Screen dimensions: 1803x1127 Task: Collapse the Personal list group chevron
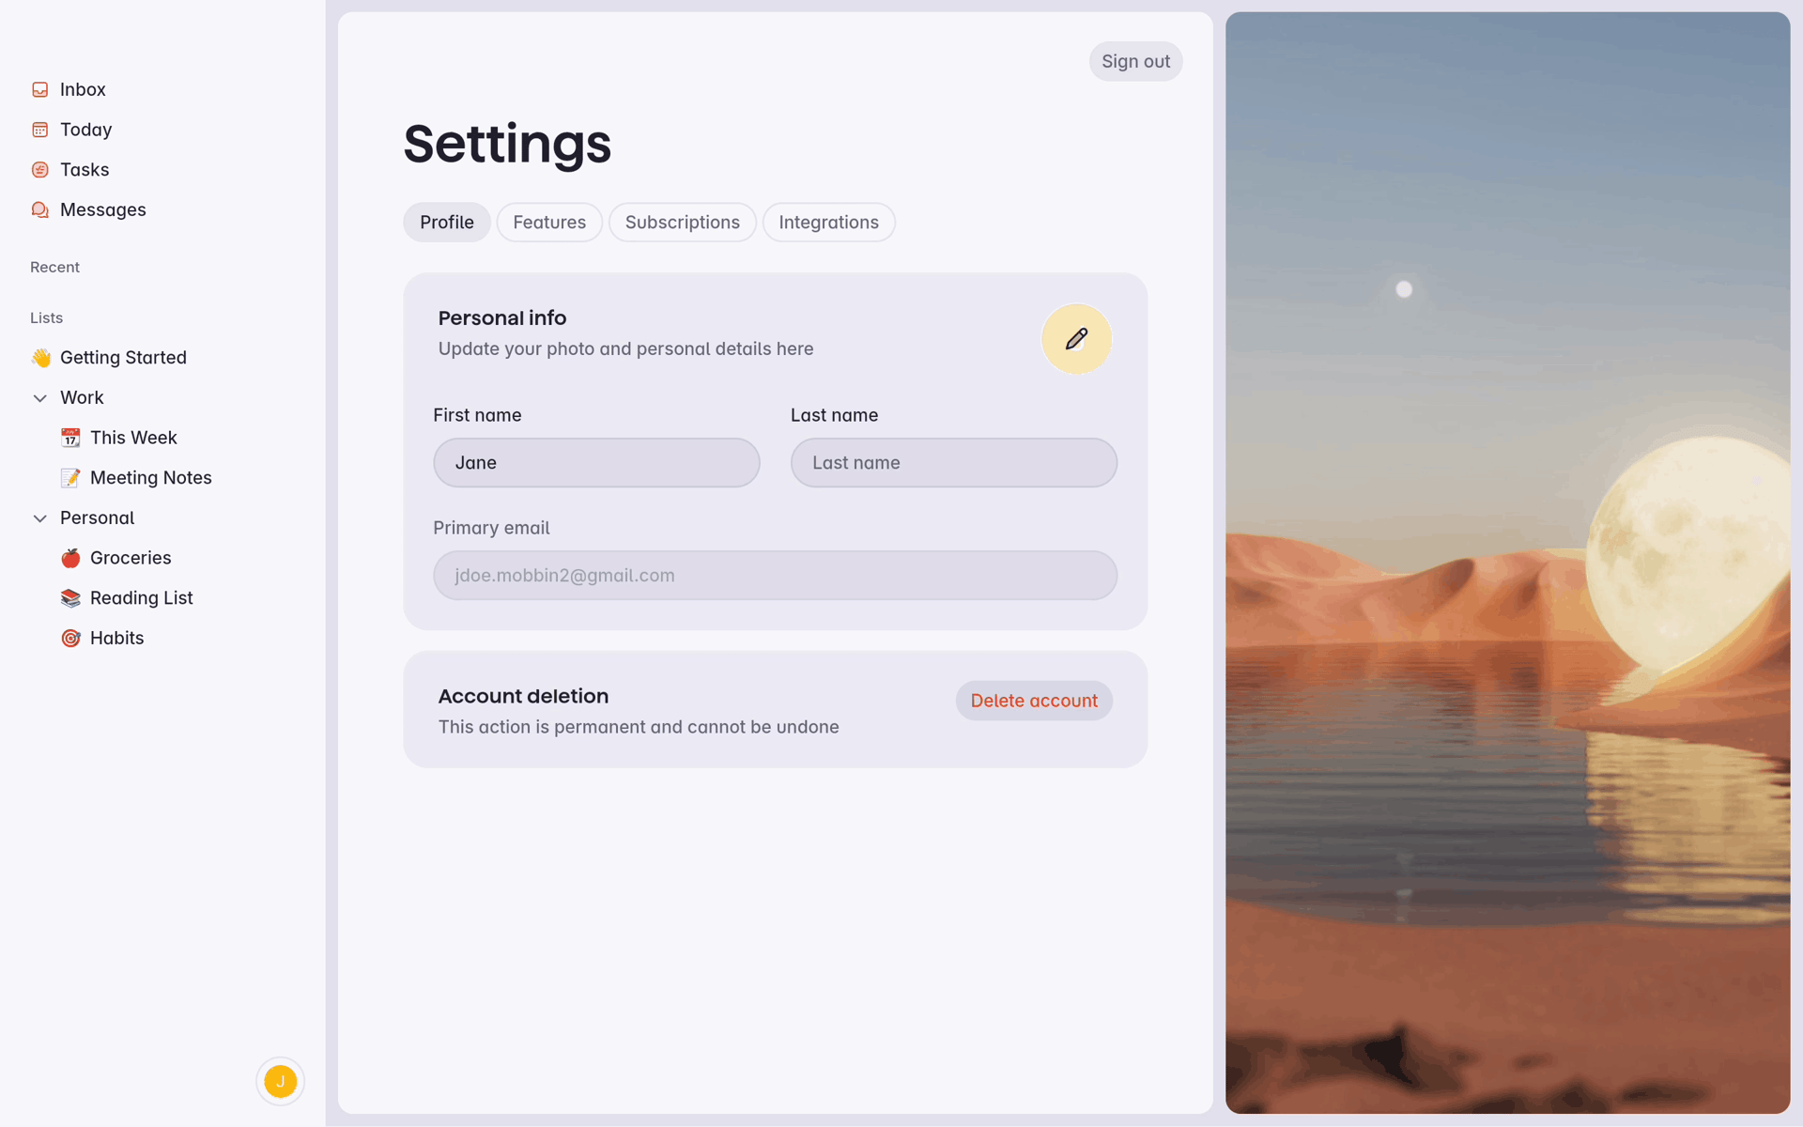39,518
